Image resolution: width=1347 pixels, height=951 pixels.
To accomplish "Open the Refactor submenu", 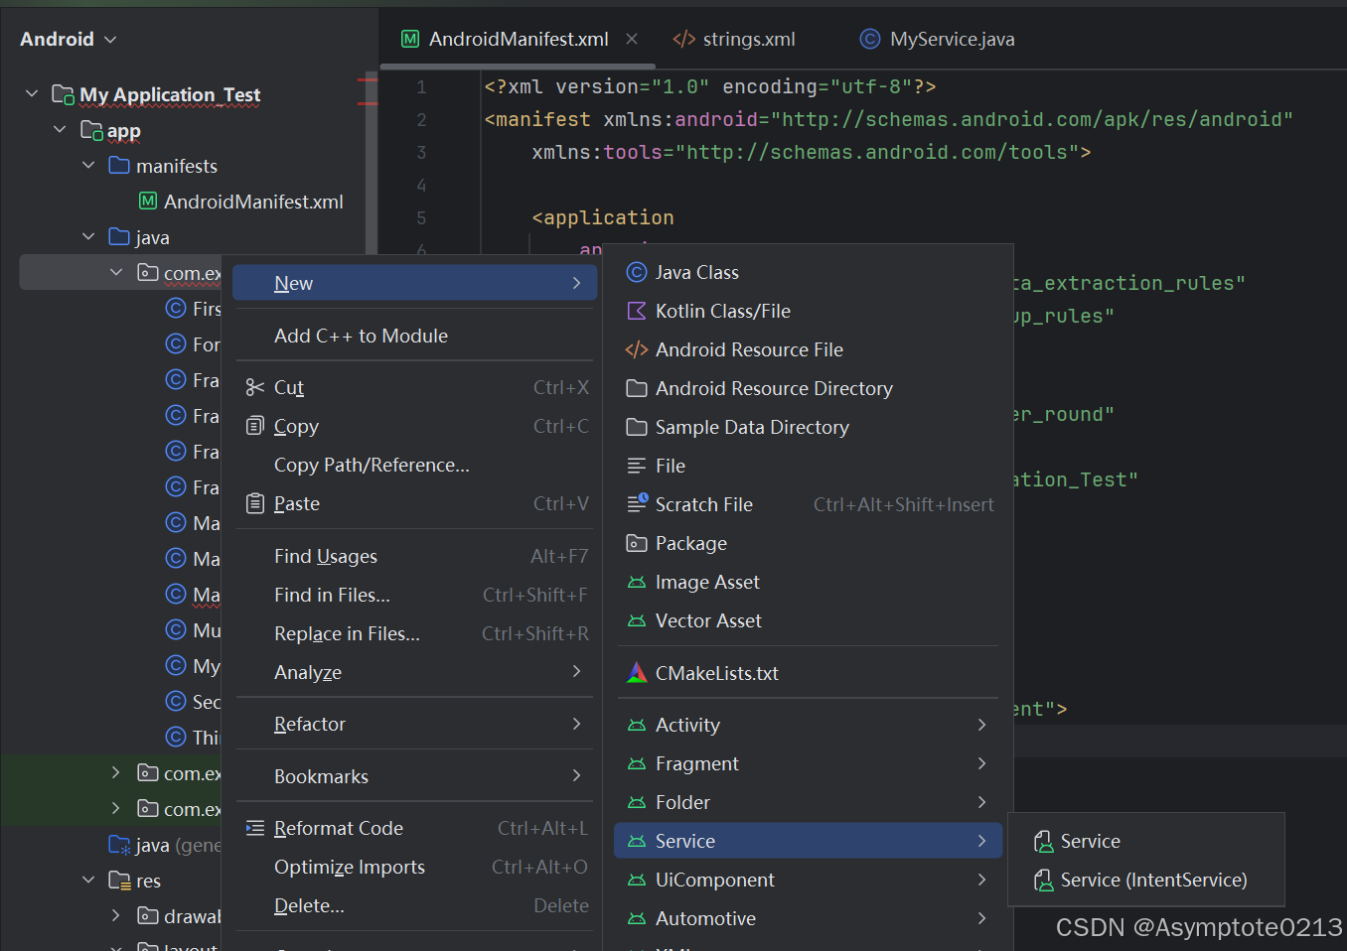I will click(414, 724).
